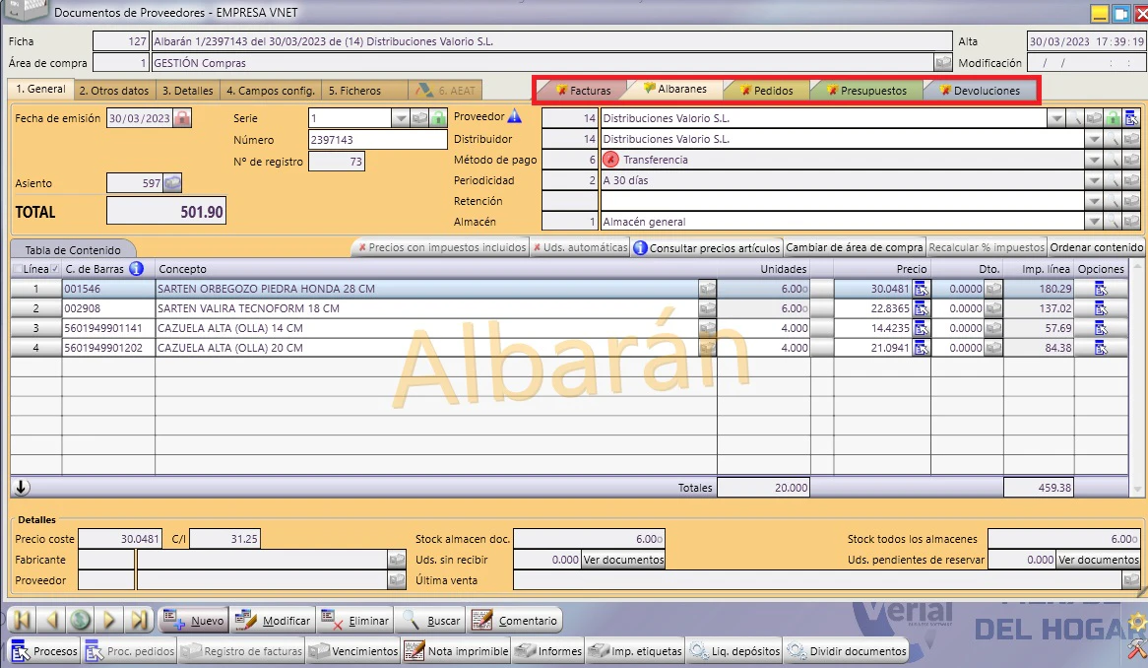The width and height of the screenshot is (1148, 668).
Task: Click the lock icon beside Fecha de emisión
Action: [x=181, y=118]
